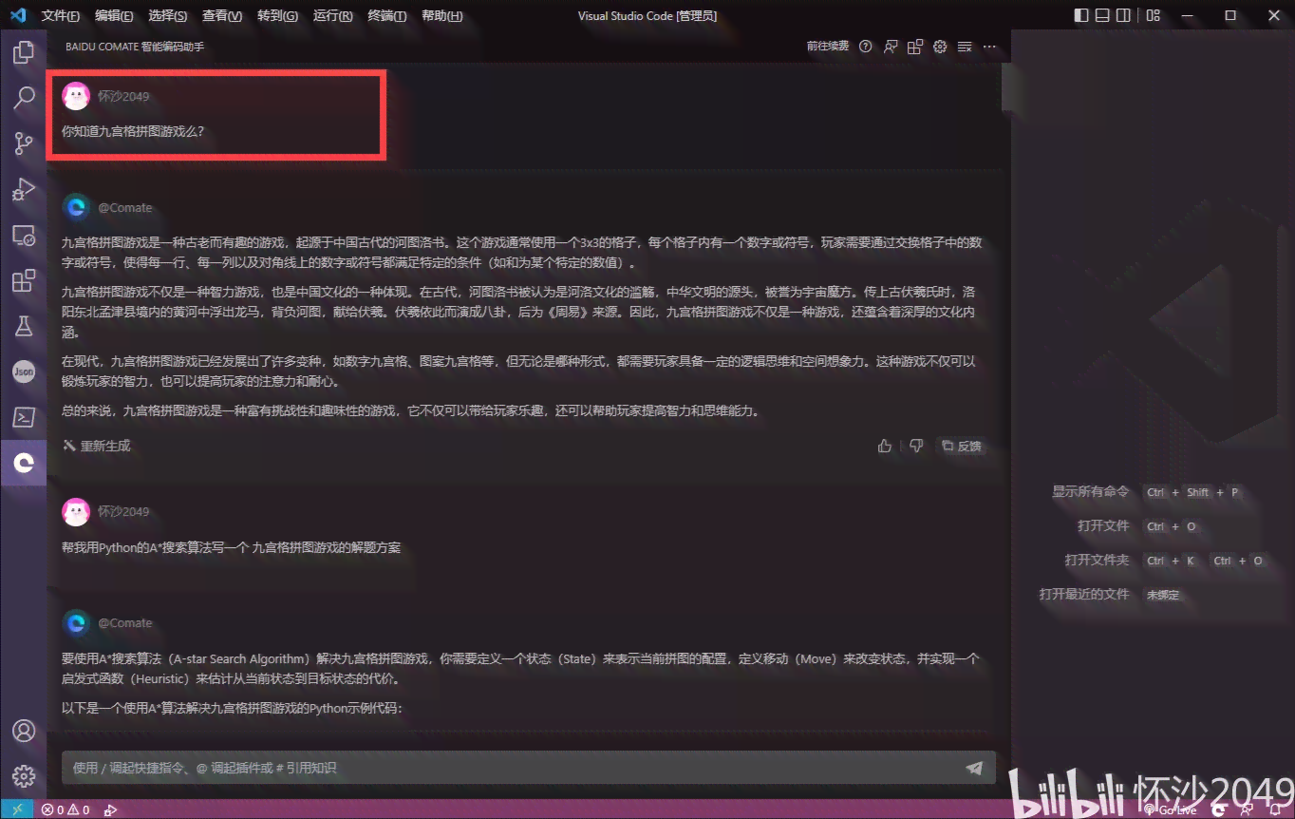Viewport: 1295px width, 819px height.
Task: Open the Remote Explorer view
Action: point(24,236)
